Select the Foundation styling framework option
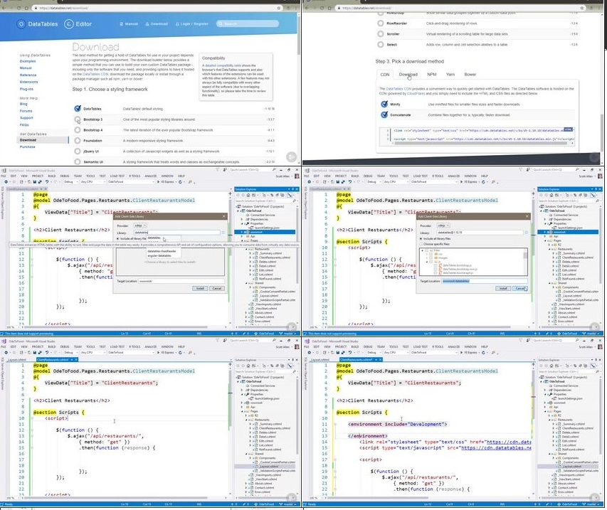Image resolution: width=607 pixels, height=510 pixels. pos(78,140)
